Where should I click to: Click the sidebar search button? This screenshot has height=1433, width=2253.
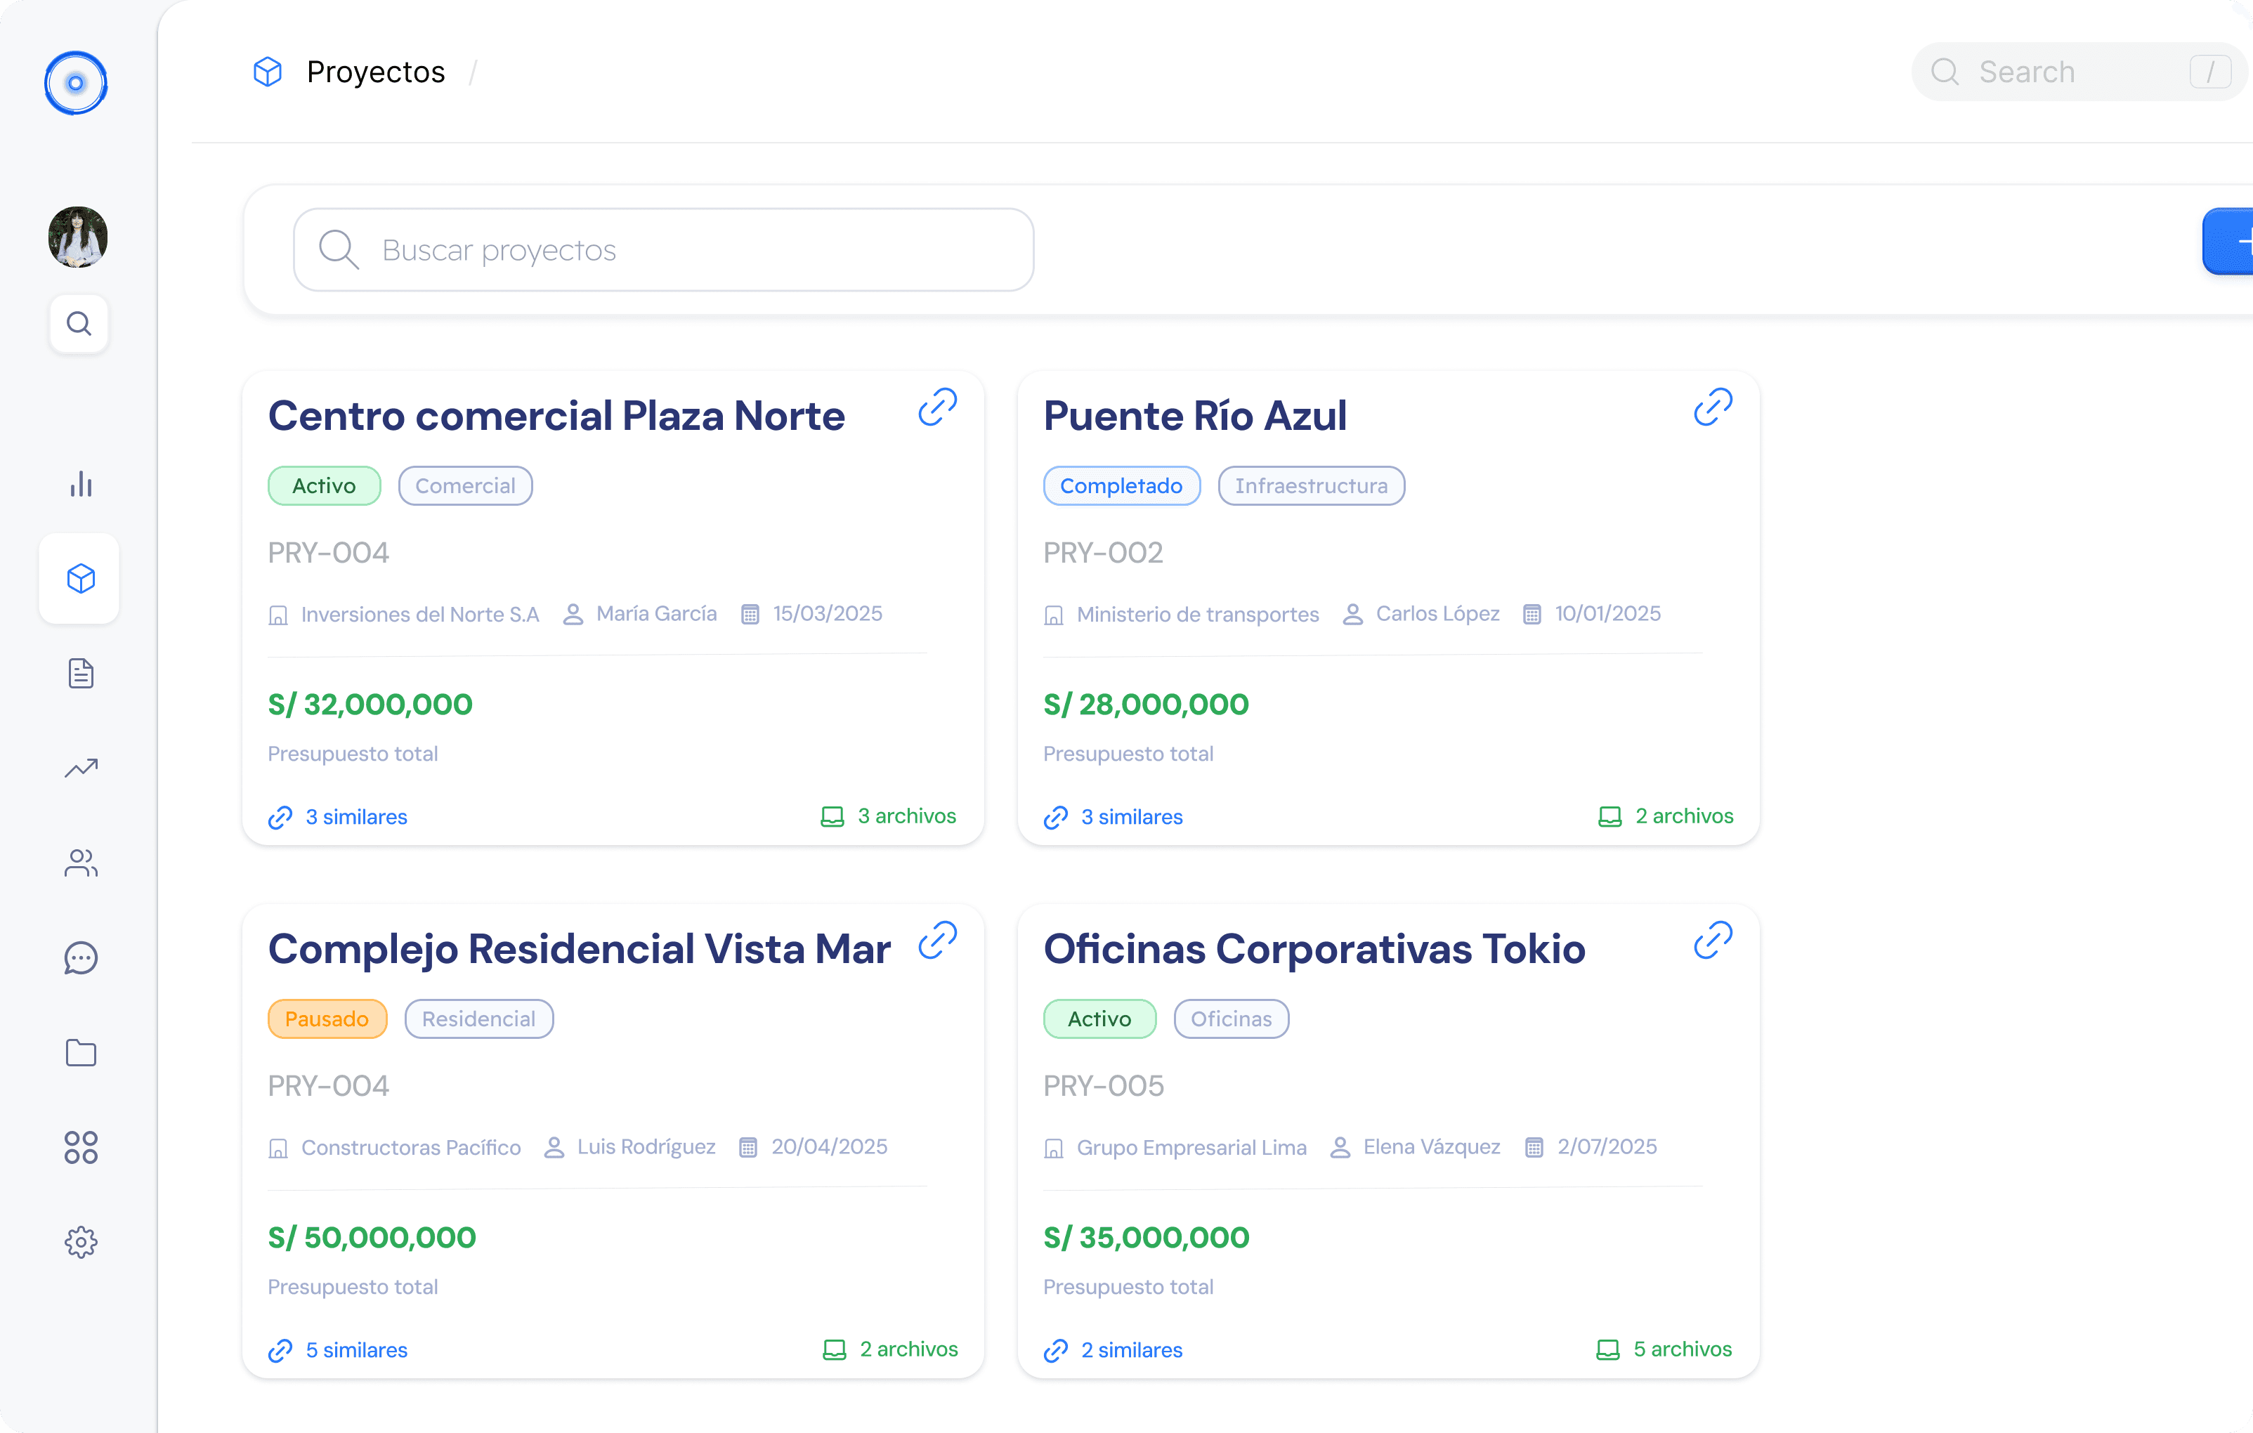[79, 324]
